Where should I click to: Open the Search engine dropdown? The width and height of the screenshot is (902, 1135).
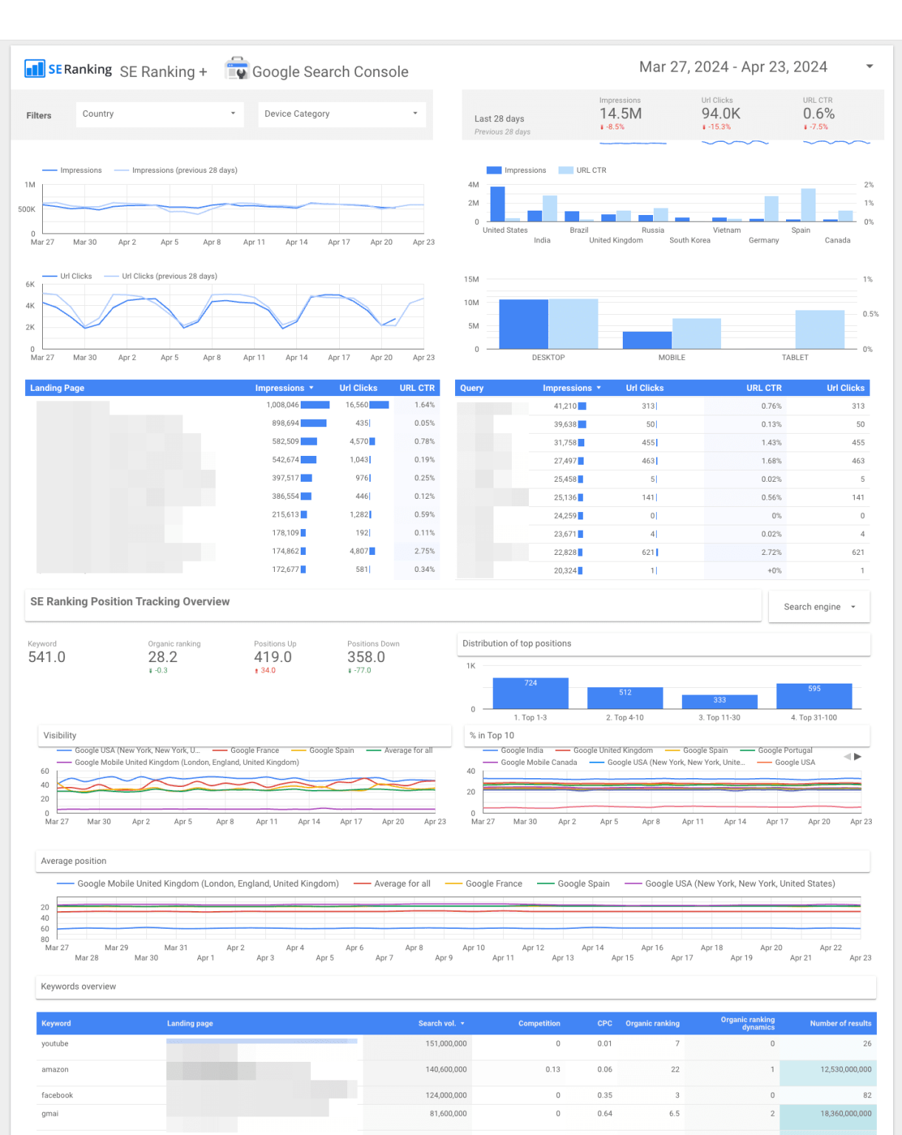(x=819, y=607)
